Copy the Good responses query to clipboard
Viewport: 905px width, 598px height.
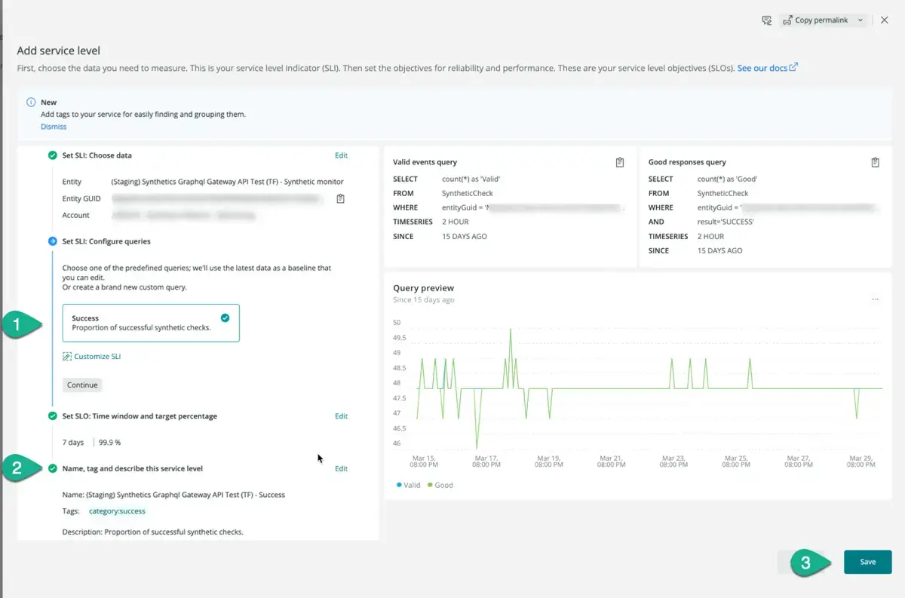click(875, 162)
